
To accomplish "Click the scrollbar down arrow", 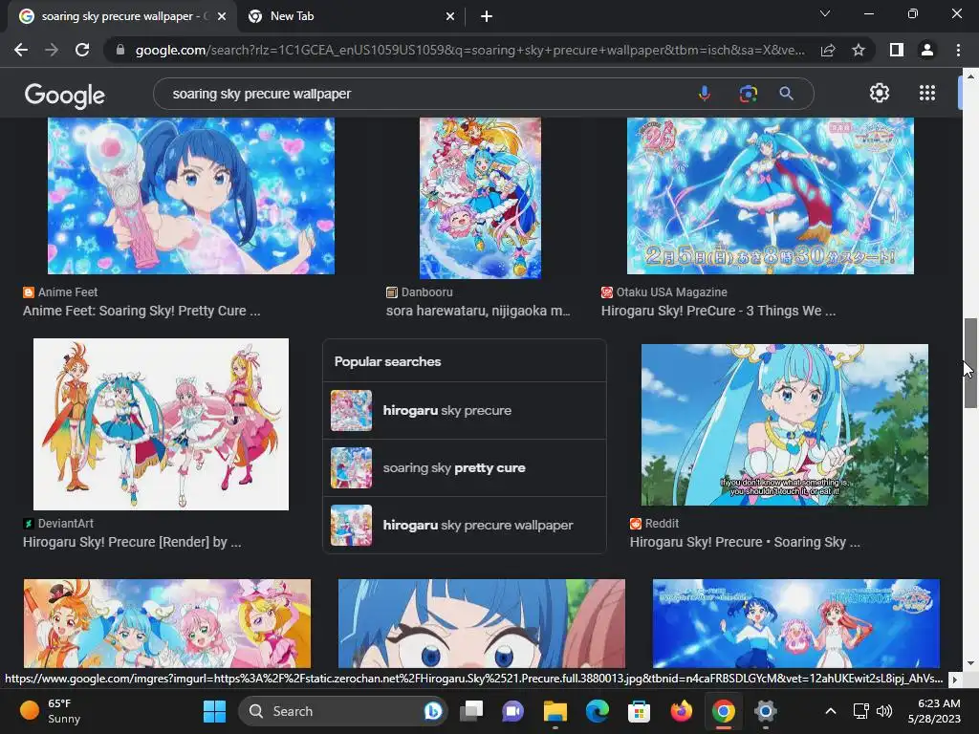I will coord(970,663).
